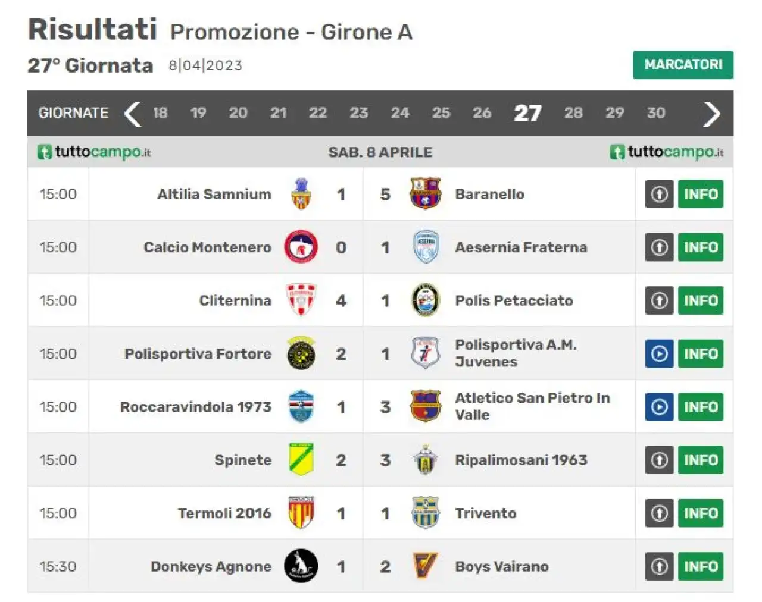Image resolution: width=762 pixels, height=602 pixels.
Task: Click grey arrow icon on Termoli 2016 row
Action: [659, 513]
